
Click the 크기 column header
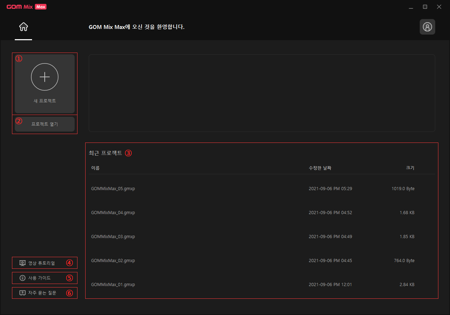point(410,168)
